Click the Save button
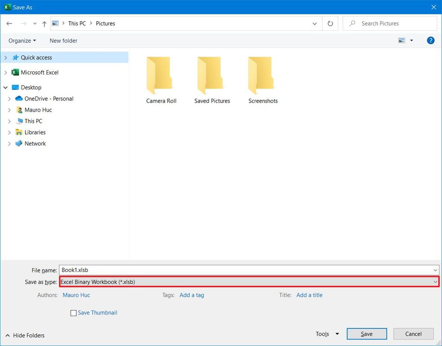Viewport: 442px width, 346px height. 366,333
